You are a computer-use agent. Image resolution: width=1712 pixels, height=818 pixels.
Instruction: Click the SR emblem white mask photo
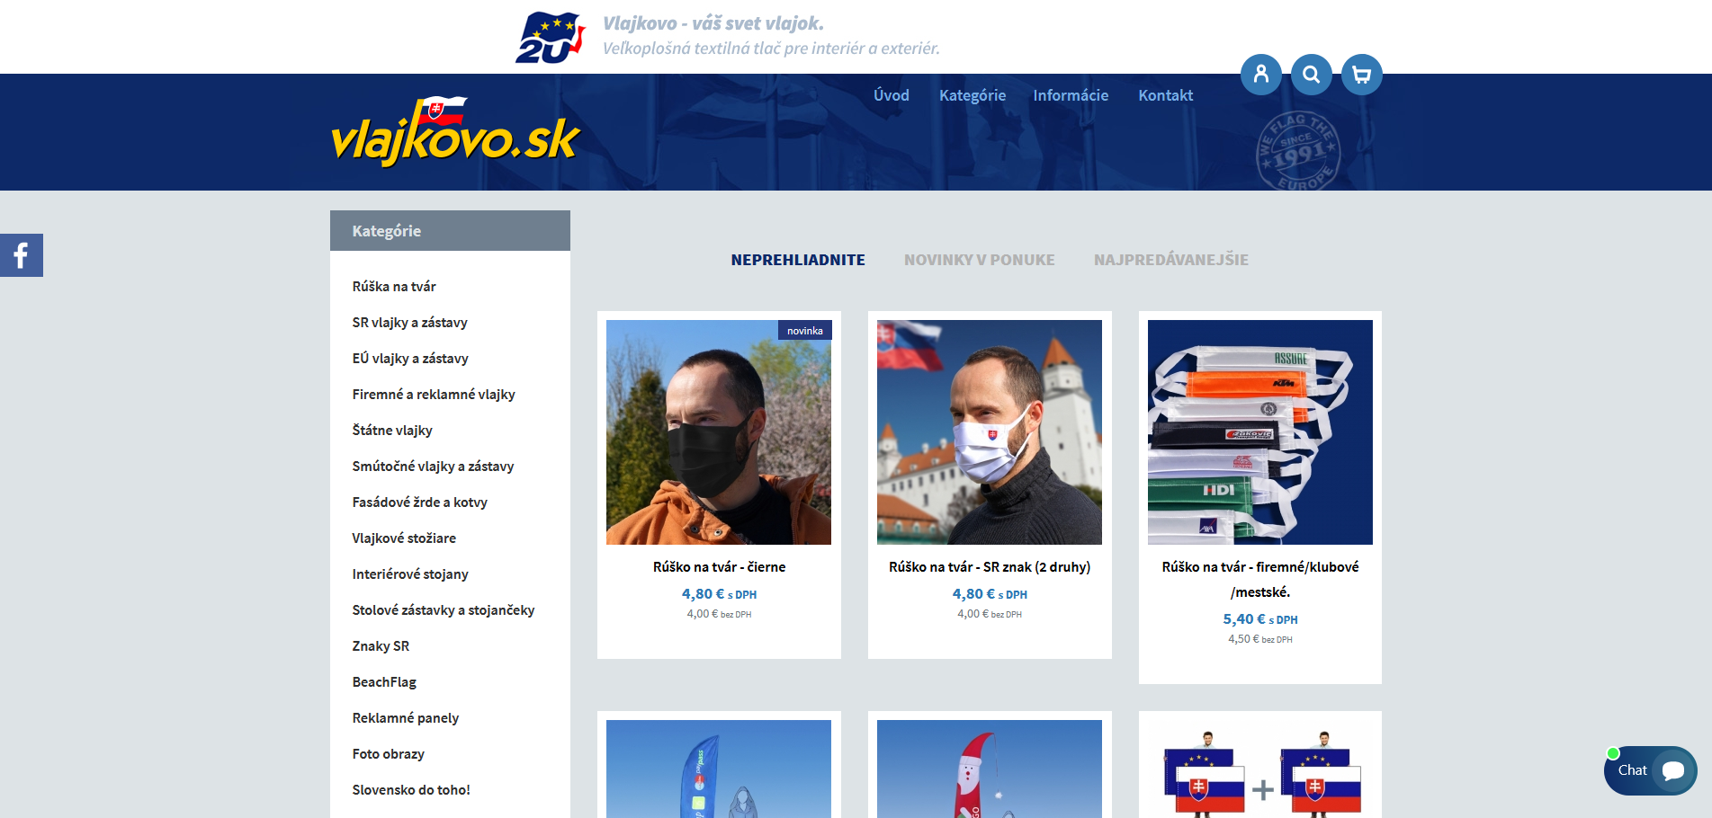tap(990, 432)
